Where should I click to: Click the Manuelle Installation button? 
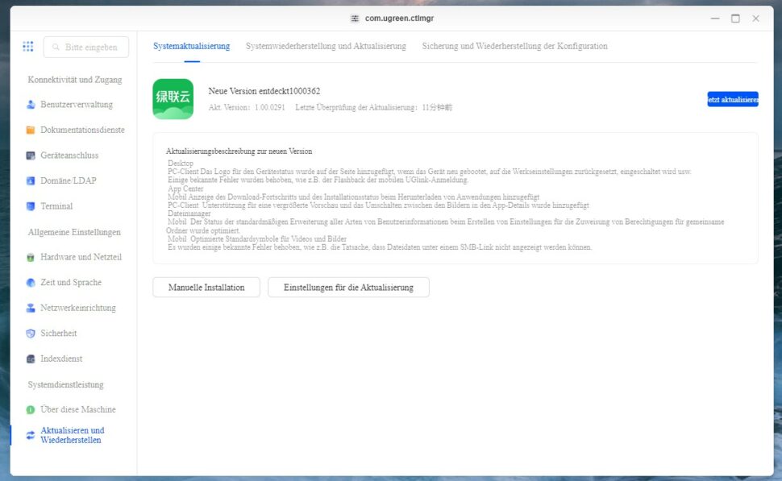[206, 287]
